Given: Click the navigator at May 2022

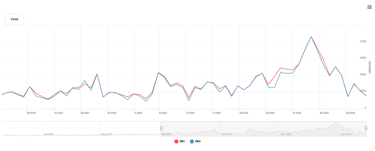Looking at the screenshot, I should click(x=286, y=134).
